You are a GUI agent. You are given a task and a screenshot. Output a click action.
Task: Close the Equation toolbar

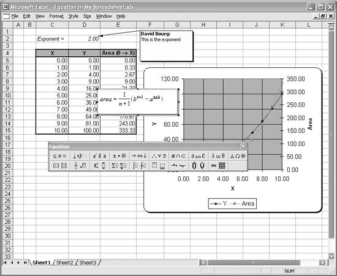(243, 146)
